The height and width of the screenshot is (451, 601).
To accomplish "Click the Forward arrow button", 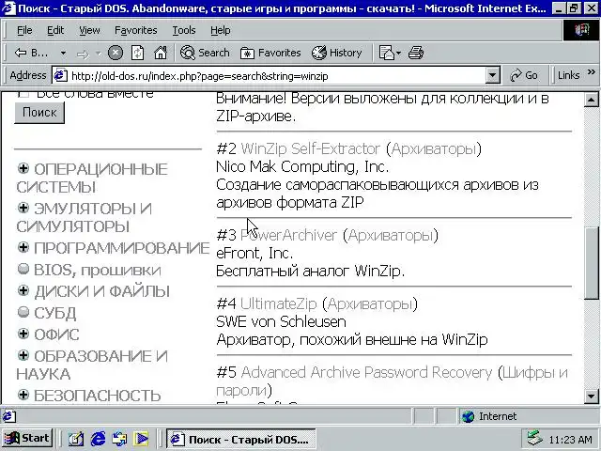I will pyautogui.click(x=83, y=54).
